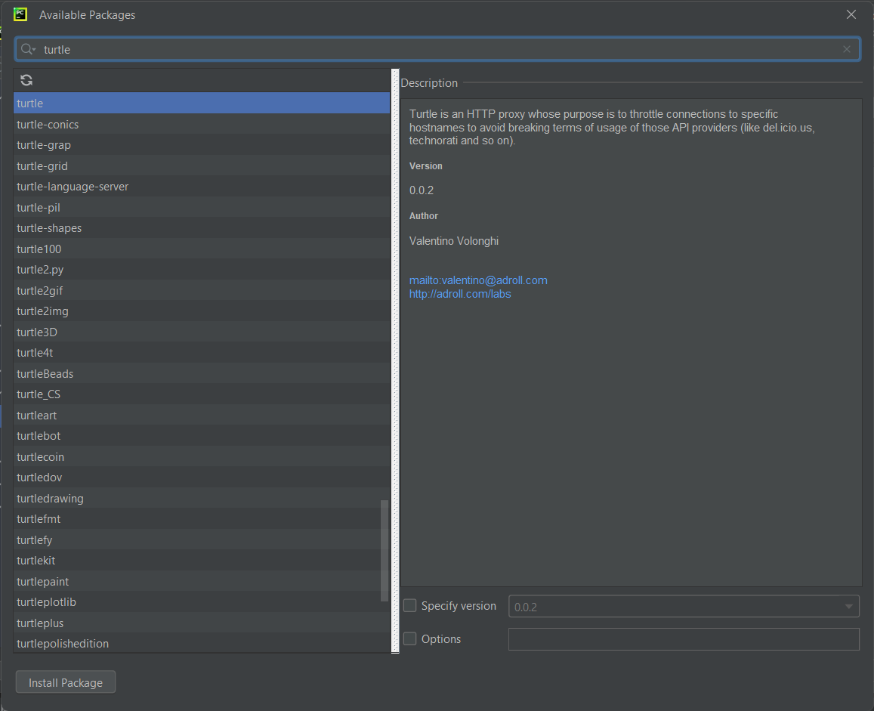Pick turtleplotlib in the package list
874x711 pixels.
pos(46,602)
